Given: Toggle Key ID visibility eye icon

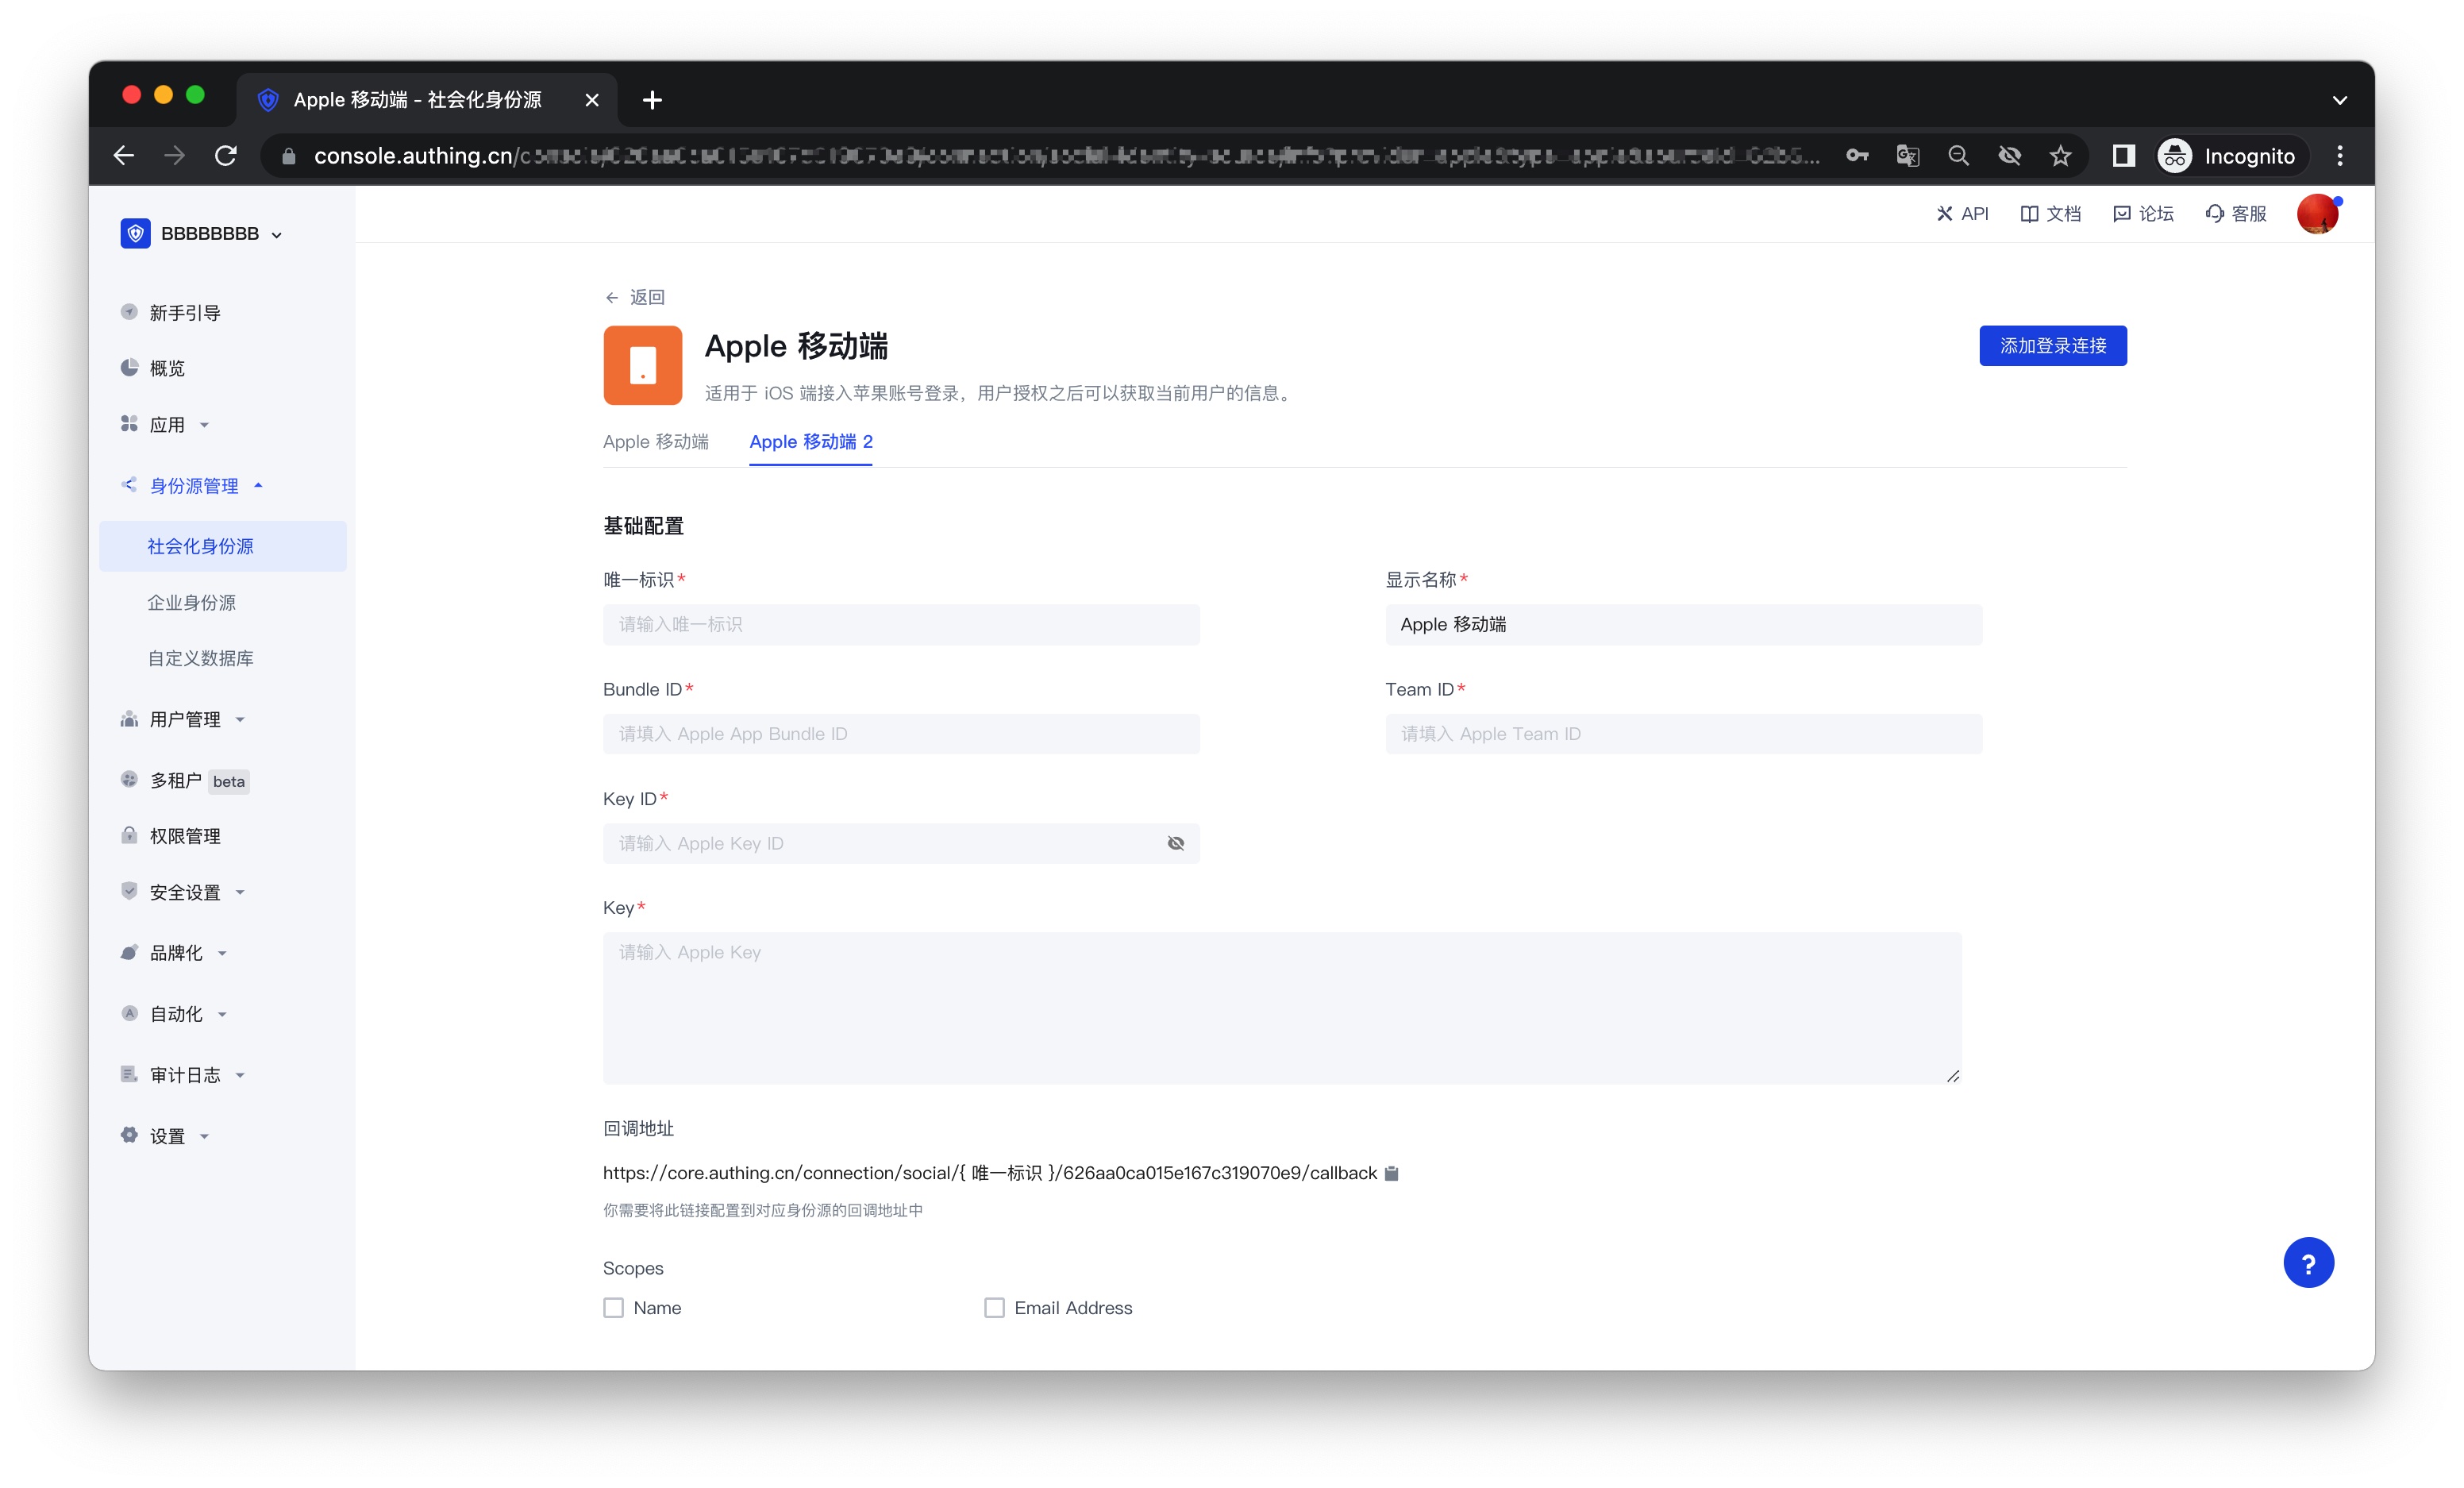Looking at the screenshot, I should [x=1175, y=843].
